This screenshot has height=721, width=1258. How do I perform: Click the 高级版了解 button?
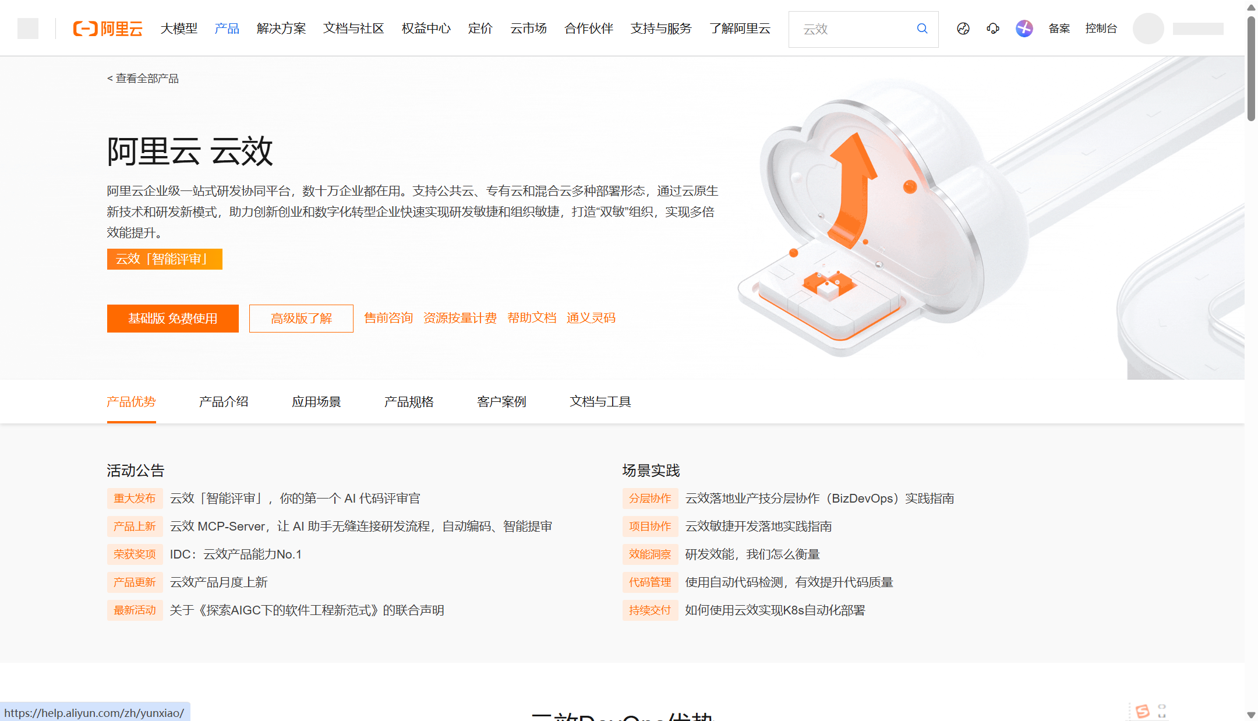click(x=301, y=319)
